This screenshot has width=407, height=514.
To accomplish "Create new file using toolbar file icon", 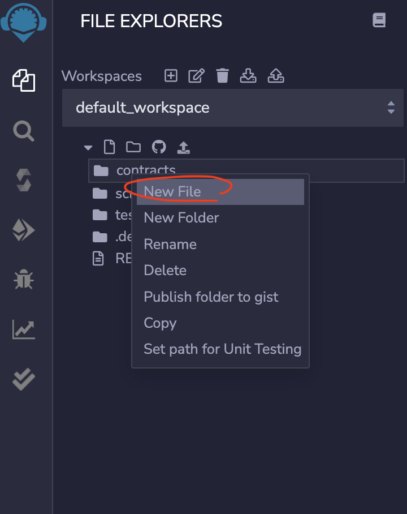I will tap(109, 147).
